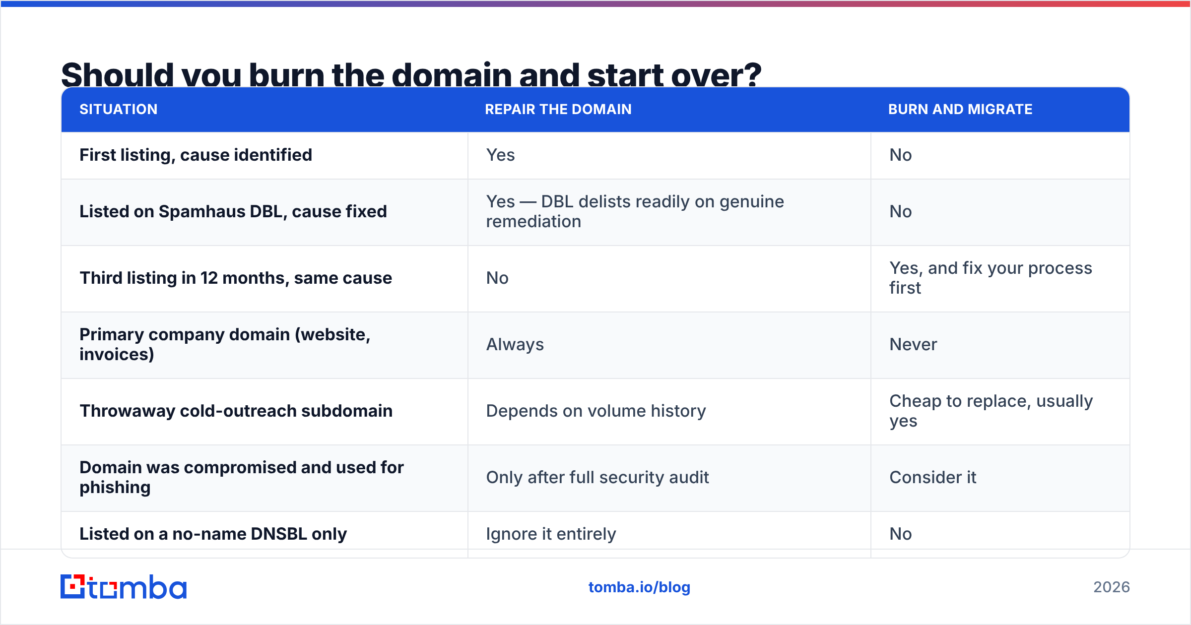Viewport: 1191px width, 625px height.
Task: Click the REPAIR THE DOMAIN column header
Action: pos(558,109)
